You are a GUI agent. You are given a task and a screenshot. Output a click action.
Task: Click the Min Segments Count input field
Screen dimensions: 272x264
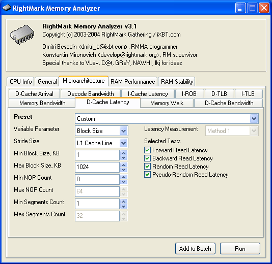pyautogui.click(x=97, y=204)
